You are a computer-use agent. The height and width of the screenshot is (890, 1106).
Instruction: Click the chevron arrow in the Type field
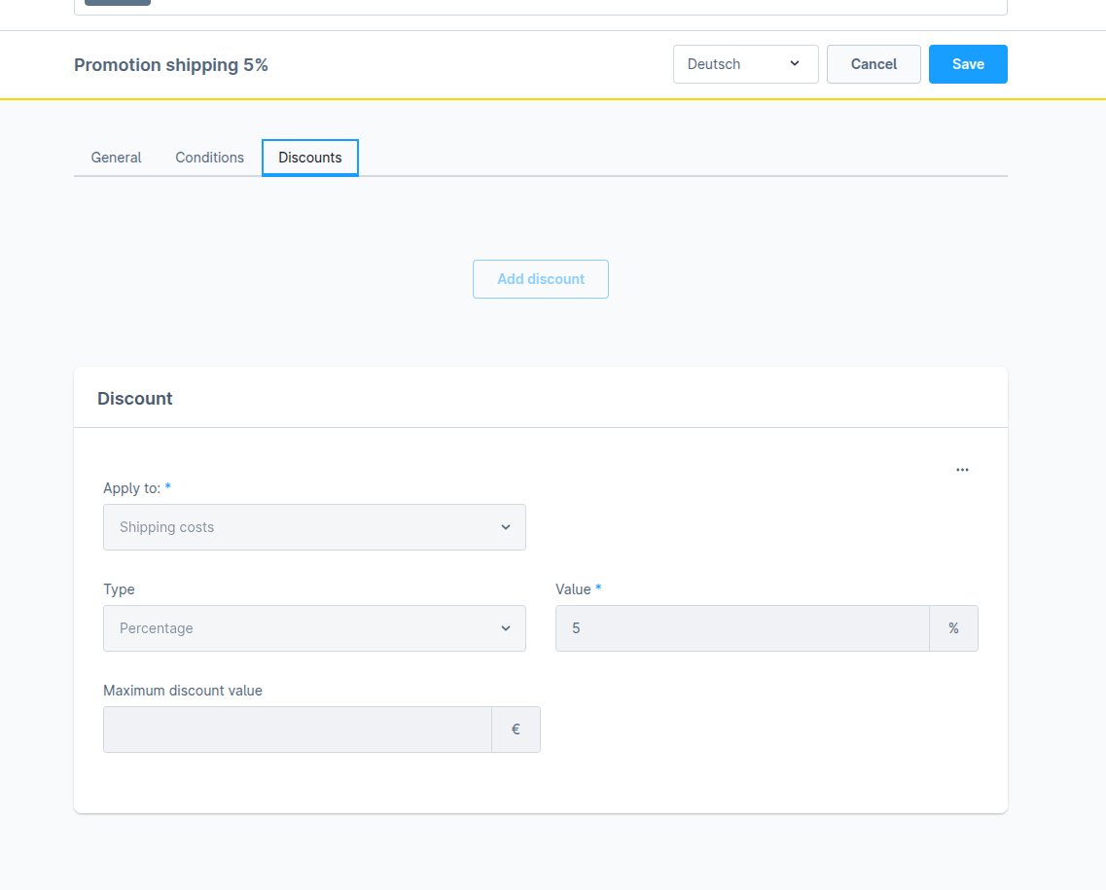506,628
